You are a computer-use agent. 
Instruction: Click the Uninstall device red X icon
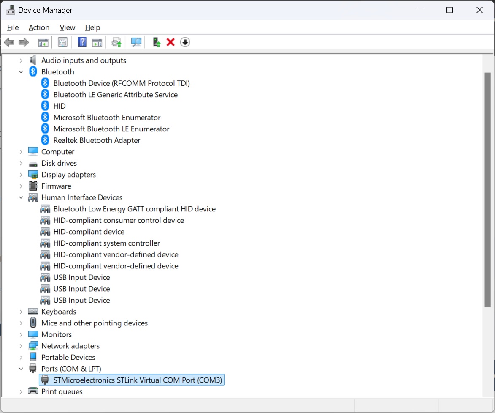(170, 42)
